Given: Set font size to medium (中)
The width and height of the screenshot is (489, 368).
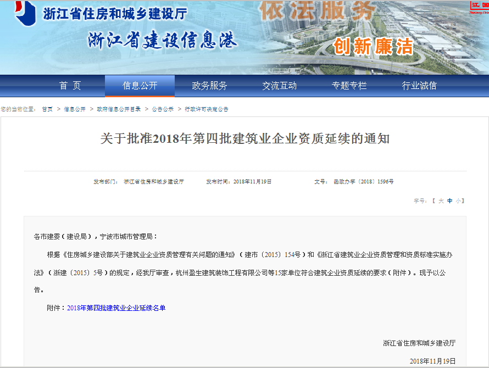Looking at the screenshot, I should [x=449, y=201].
